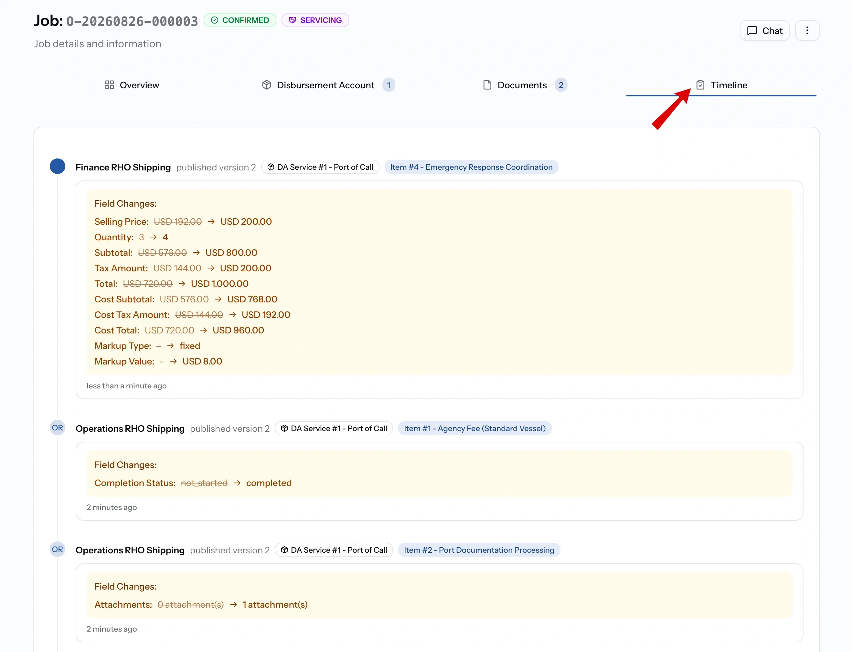The image size is (852, 652).
Task: Open DA Service #1 tag beside Item #1
Action: pyautogui.click(x=334, y=429)
